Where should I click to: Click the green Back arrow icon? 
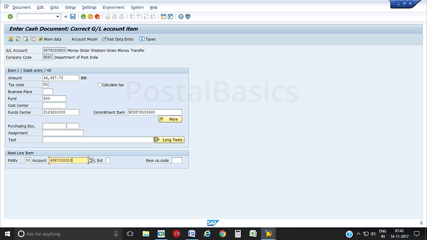click(x=83, y=17)
